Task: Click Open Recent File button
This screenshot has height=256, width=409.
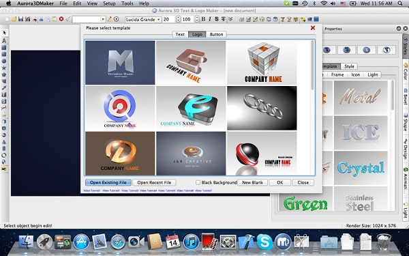Action: pos(154,182)
